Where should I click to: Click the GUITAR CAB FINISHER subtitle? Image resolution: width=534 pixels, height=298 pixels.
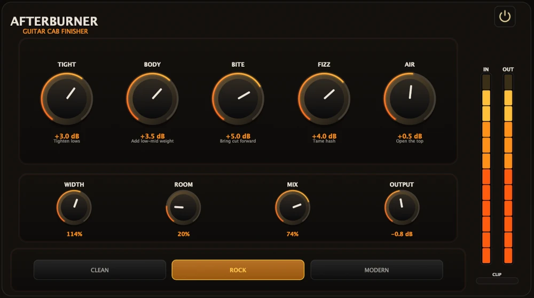pyautogui.click(x=55, y=32)
